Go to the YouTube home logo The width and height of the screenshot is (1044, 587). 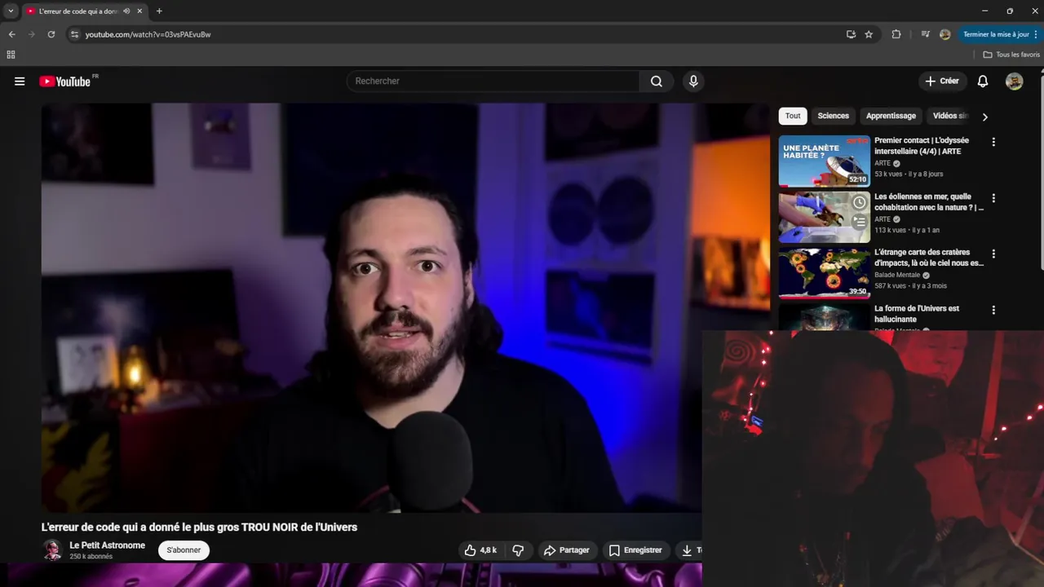65,81
